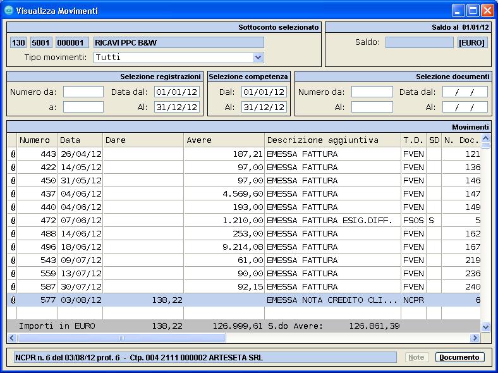Click the Dare column header

tap(143, 140)
